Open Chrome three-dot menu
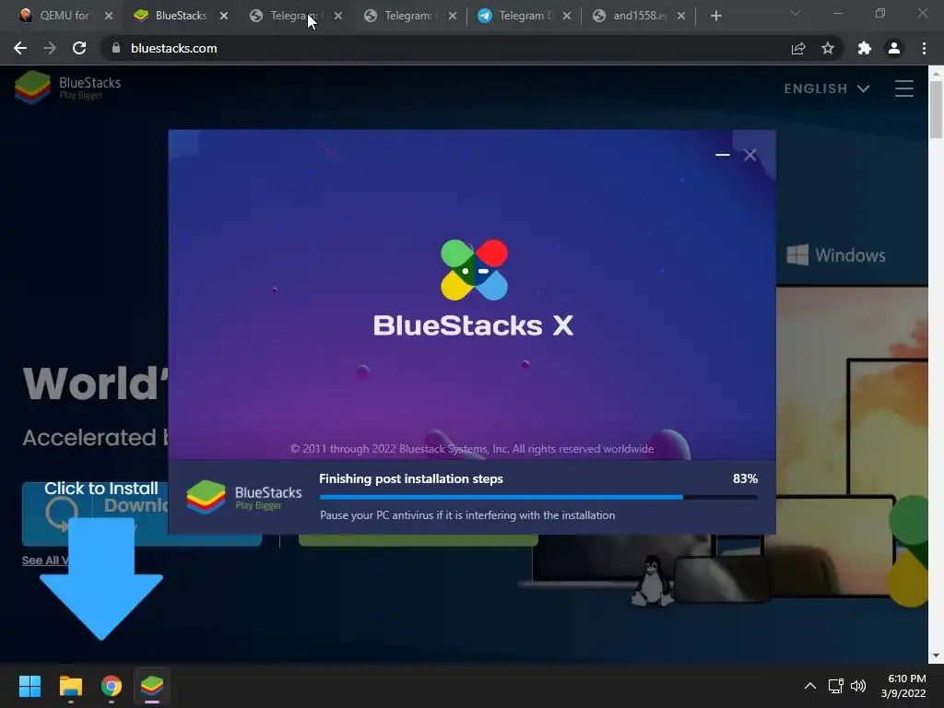The width and height of the screenshot is (944, 708). coord(924,48)
